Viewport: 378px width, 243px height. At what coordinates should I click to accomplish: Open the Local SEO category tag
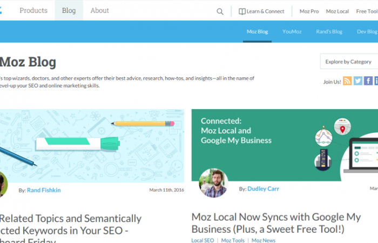pos(202,240)
